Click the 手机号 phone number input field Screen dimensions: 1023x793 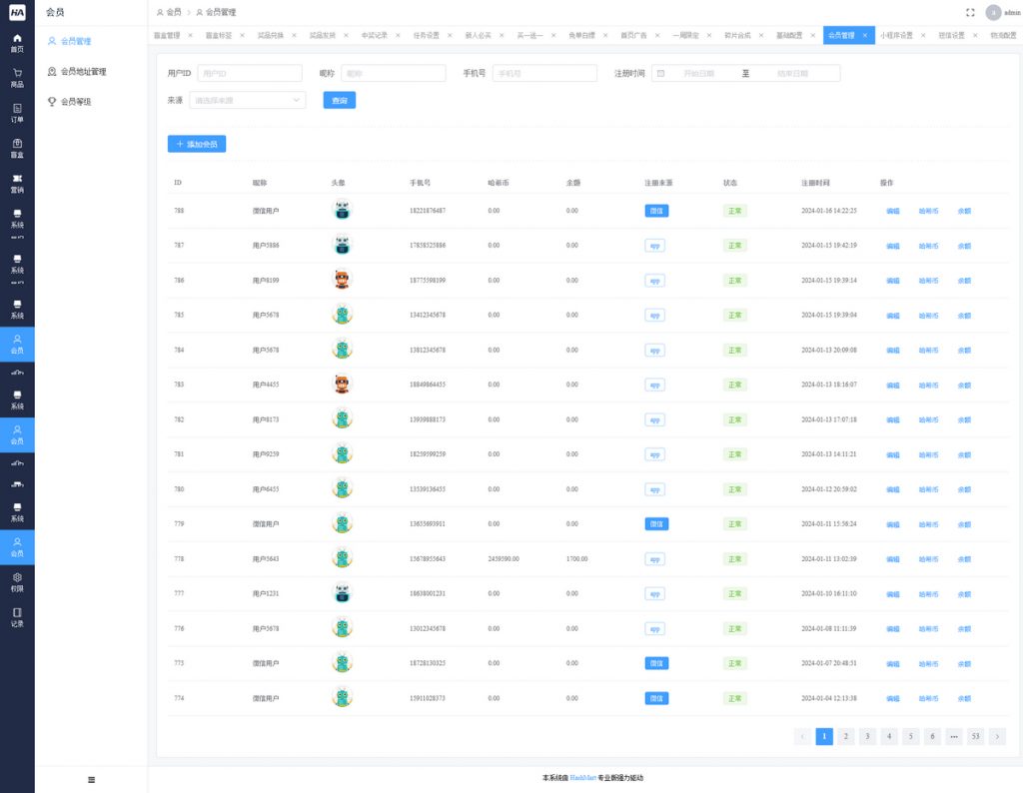tap(543, 73)
